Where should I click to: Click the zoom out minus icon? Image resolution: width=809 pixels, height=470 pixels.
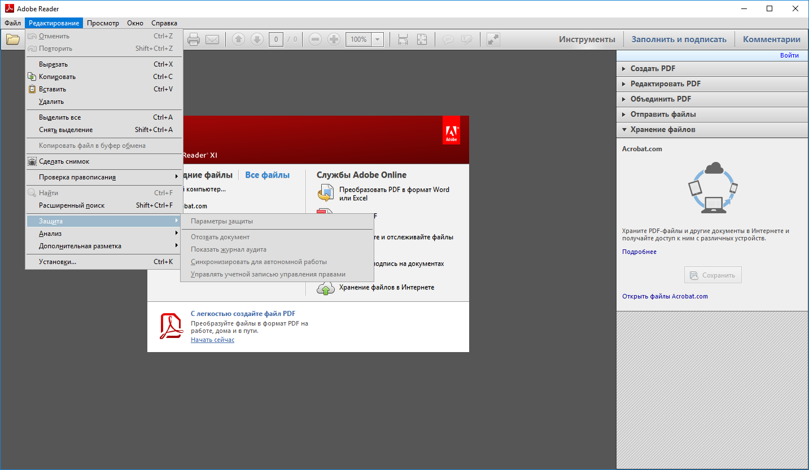tap(316, 39)
